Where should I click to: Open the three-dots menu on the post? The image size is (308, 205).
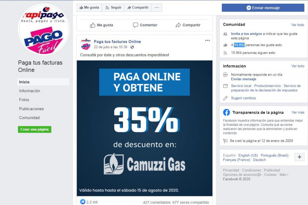click(208, 41)
